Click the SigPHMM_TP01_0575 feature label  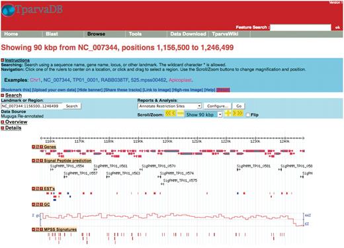point(180,181)
